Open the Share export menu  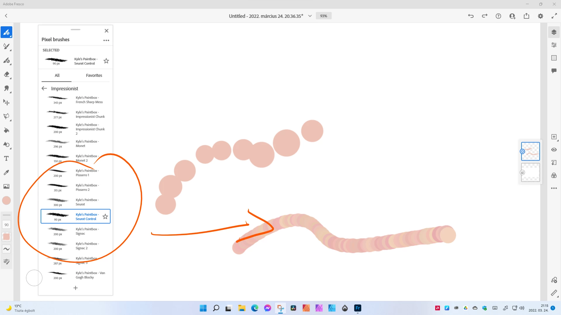(527, 16)
